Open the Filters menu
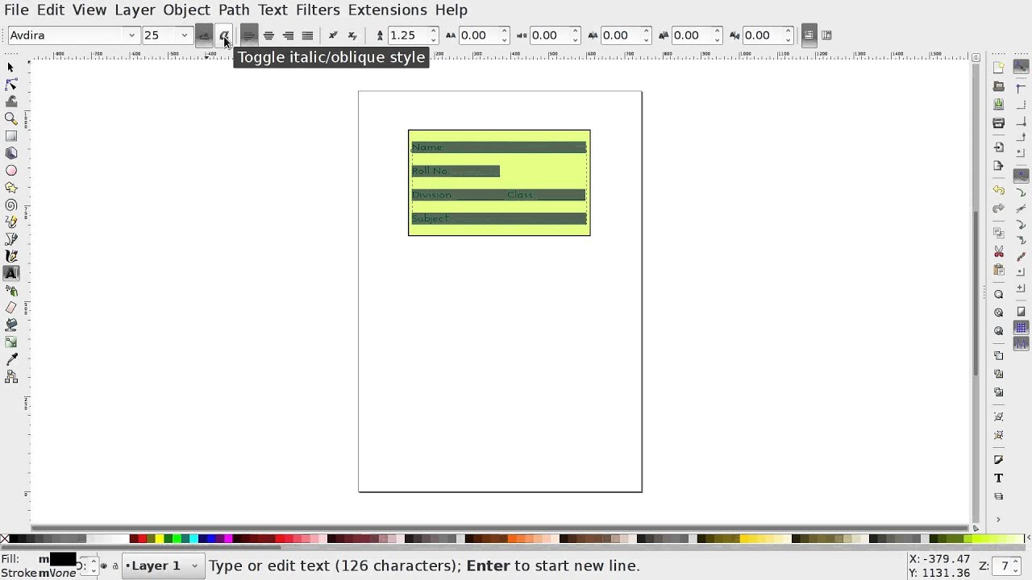This screenshot has width=1032, height=580. point(318,10)
